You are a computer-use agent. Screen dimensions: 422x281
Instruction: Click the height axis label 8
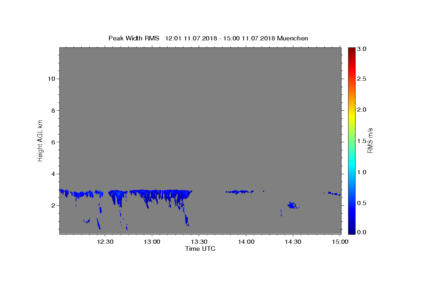tap(52, 110)
